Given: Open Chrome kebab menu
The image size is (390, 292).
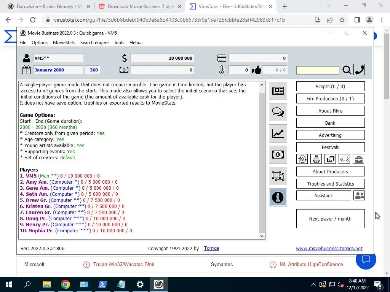Looking at the screenshot, I should pyautogui.click(x=382, y=20).
